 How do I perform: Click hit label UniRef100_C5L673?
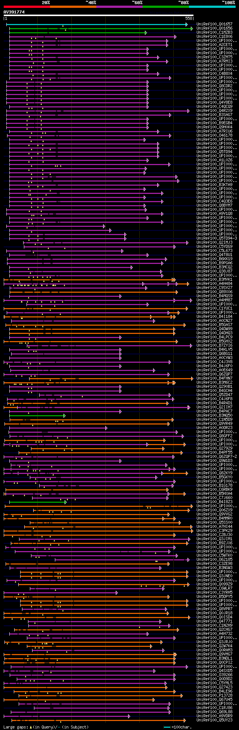point(214,251)
